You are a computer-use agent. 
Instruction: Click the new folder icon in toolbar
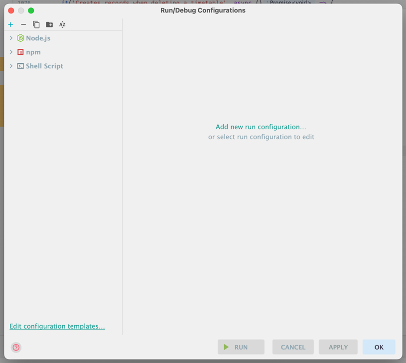[x=49, y=24]
